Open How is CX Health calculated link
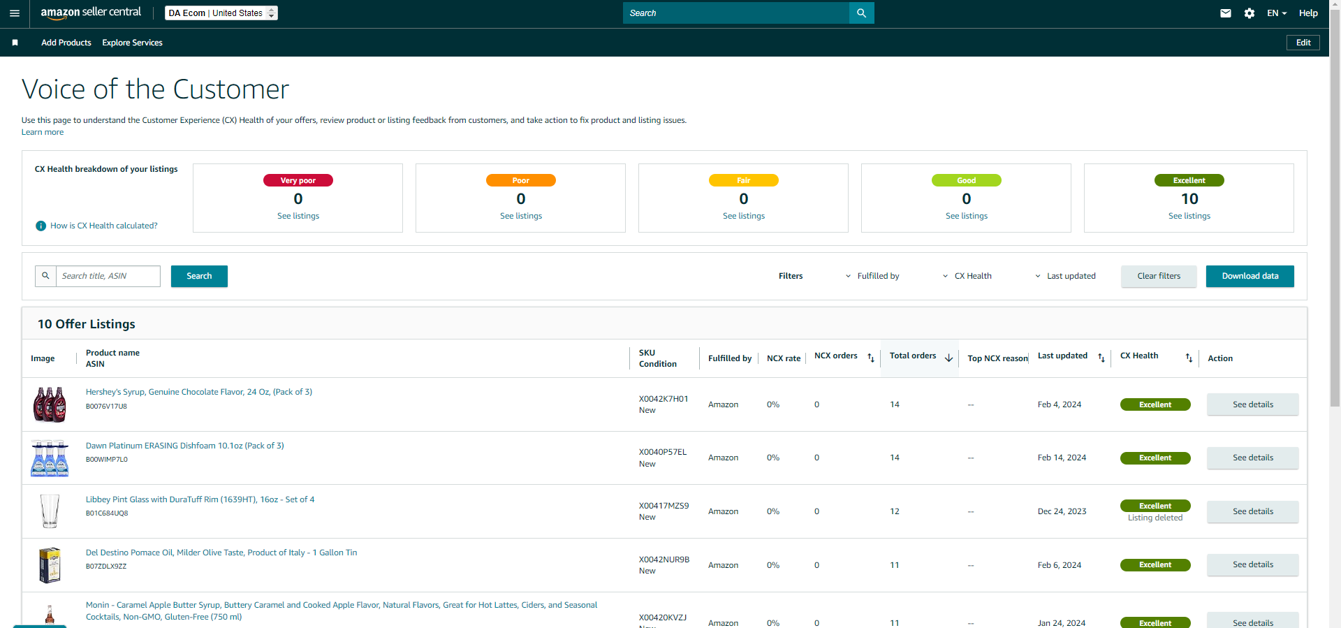The height and width of the screenshot is (628, 1341). (104, 226)
